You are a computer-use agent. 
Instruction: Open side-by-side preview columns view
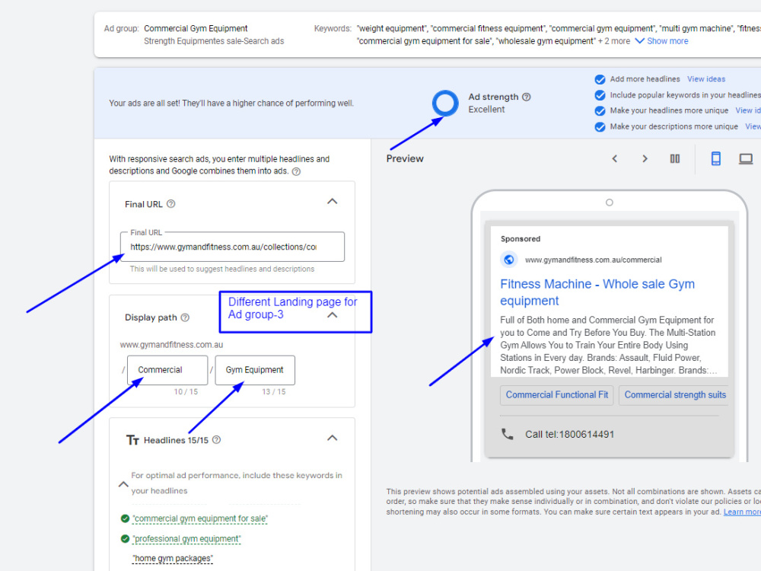tap(674, 159)
